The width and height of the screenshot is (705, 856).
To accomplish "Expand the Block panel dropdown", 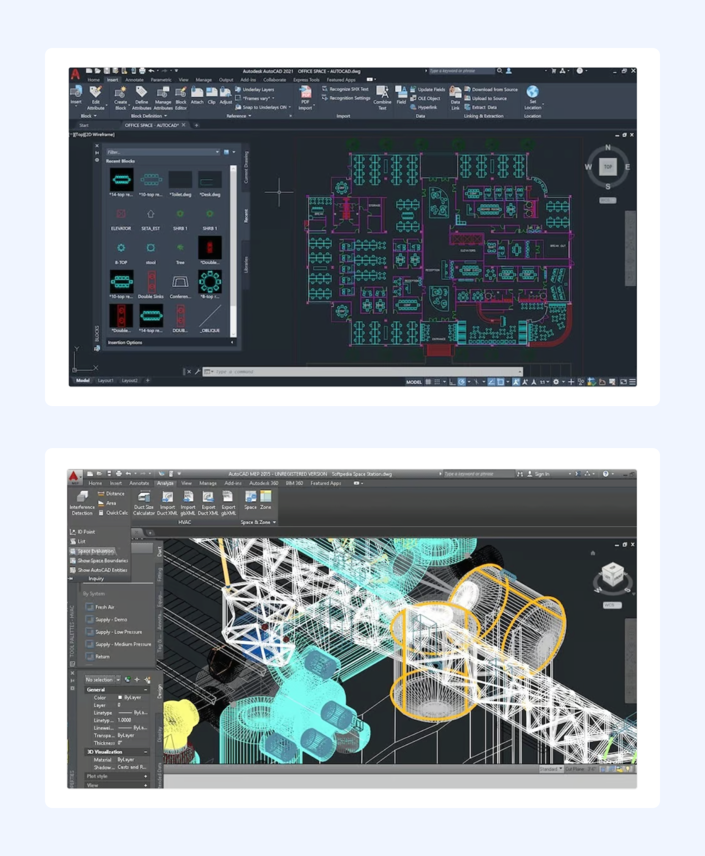I will pyautogui.click(x=88, y=116).
